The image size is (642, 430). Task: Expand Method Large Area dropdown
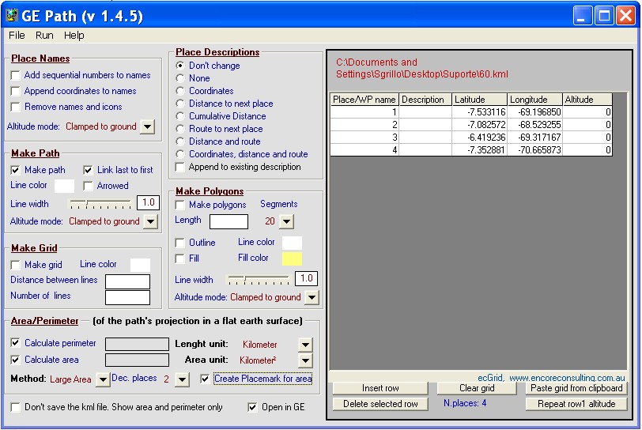click(103, 379)
